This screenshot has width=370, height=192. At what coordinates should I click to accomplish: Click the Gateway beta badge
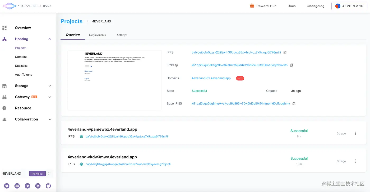pos(34,97)
